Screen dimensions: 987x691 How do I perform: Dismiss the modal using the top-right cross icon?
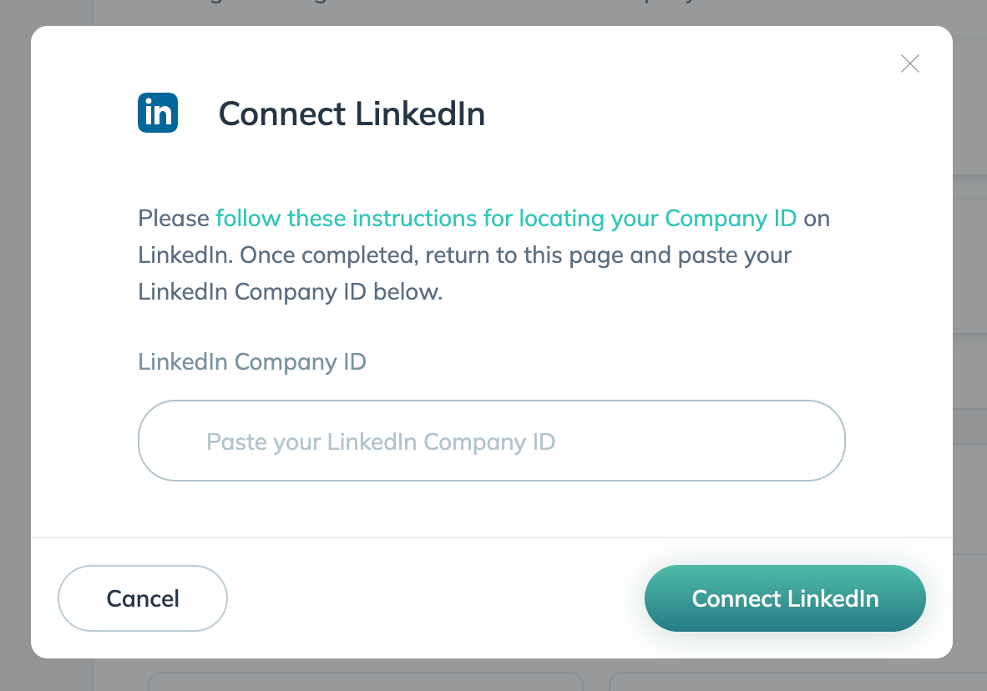pos(909,63)
